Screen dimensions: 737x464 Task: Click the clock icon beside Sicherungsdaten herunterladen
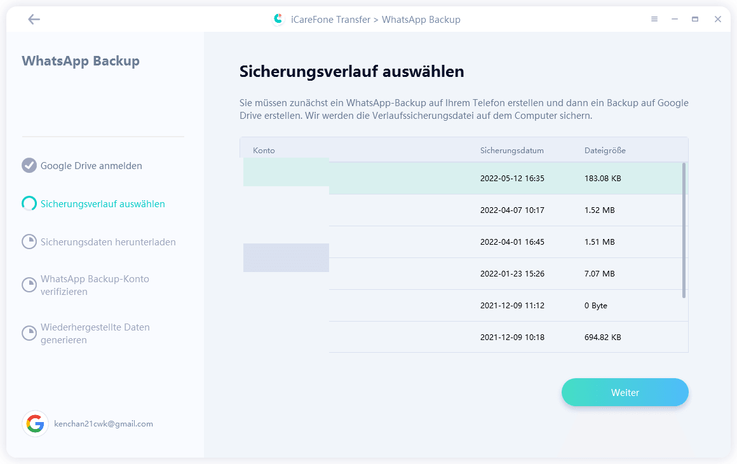pos(29,242)
